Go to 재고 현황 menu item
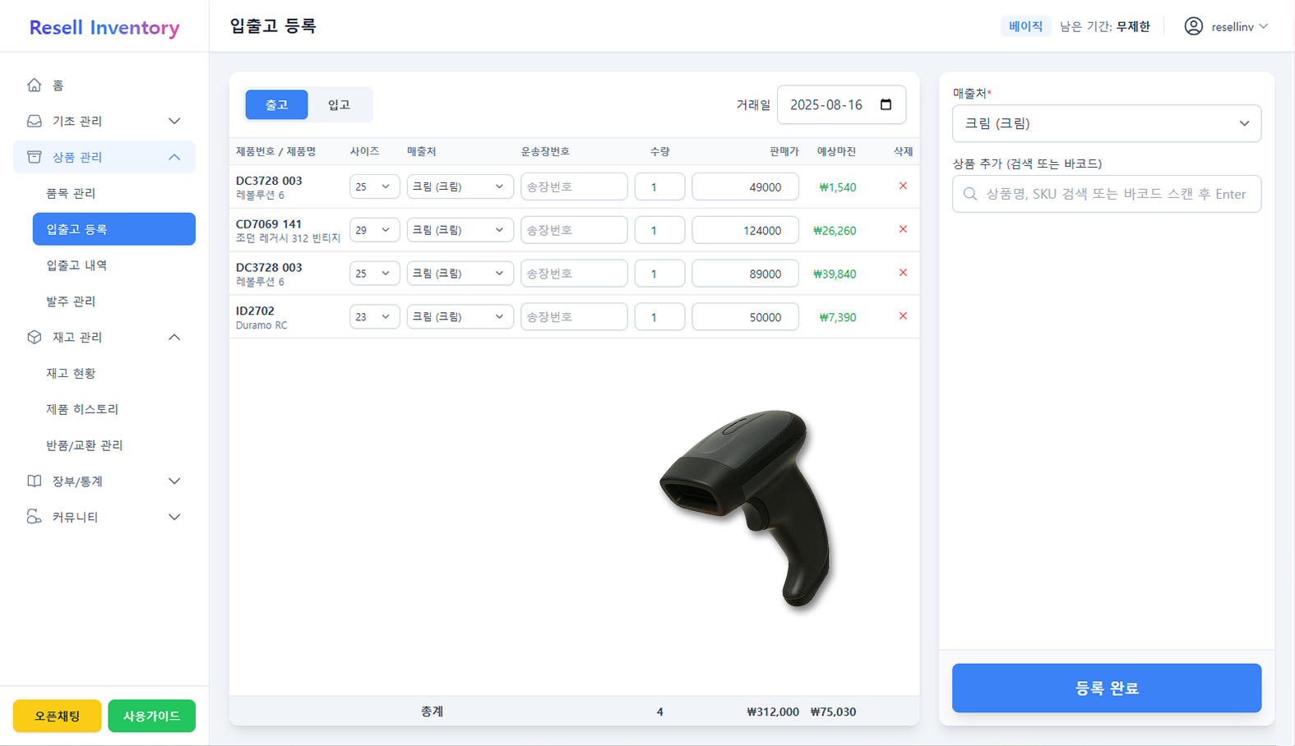Screen dimensions: 1295x746 pyautogui.click(x=71, y=373)
